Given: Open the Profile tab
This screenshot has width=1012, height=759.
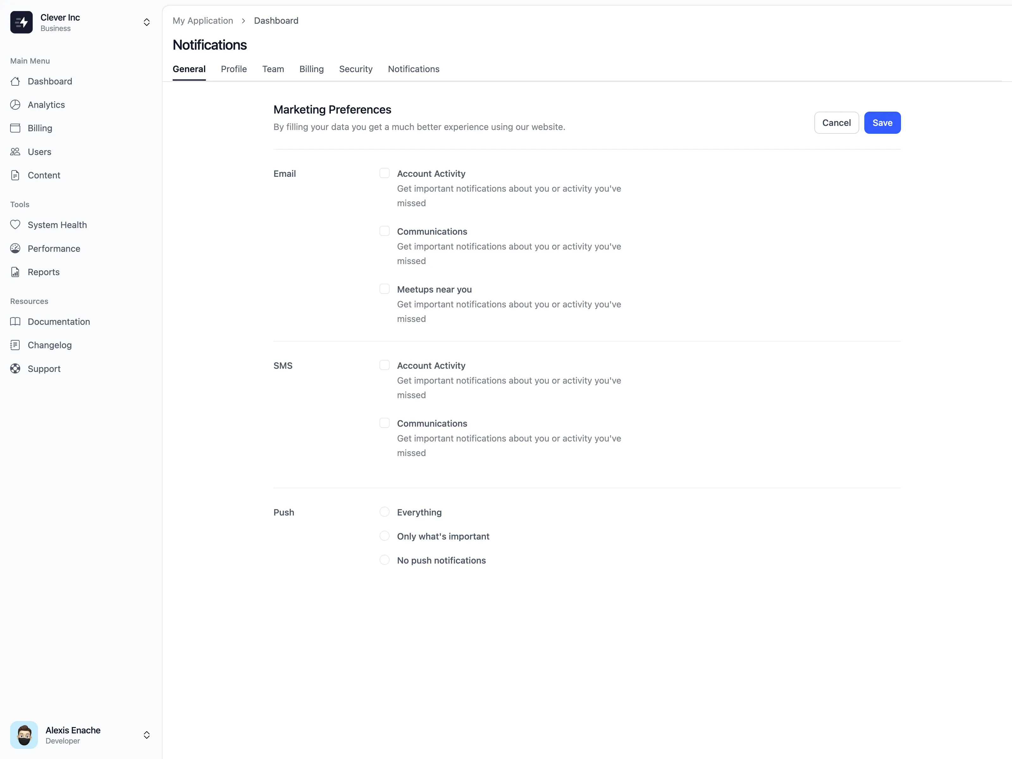Looking at the screenshot, I should pyautogui.click(x=233, y=69).
